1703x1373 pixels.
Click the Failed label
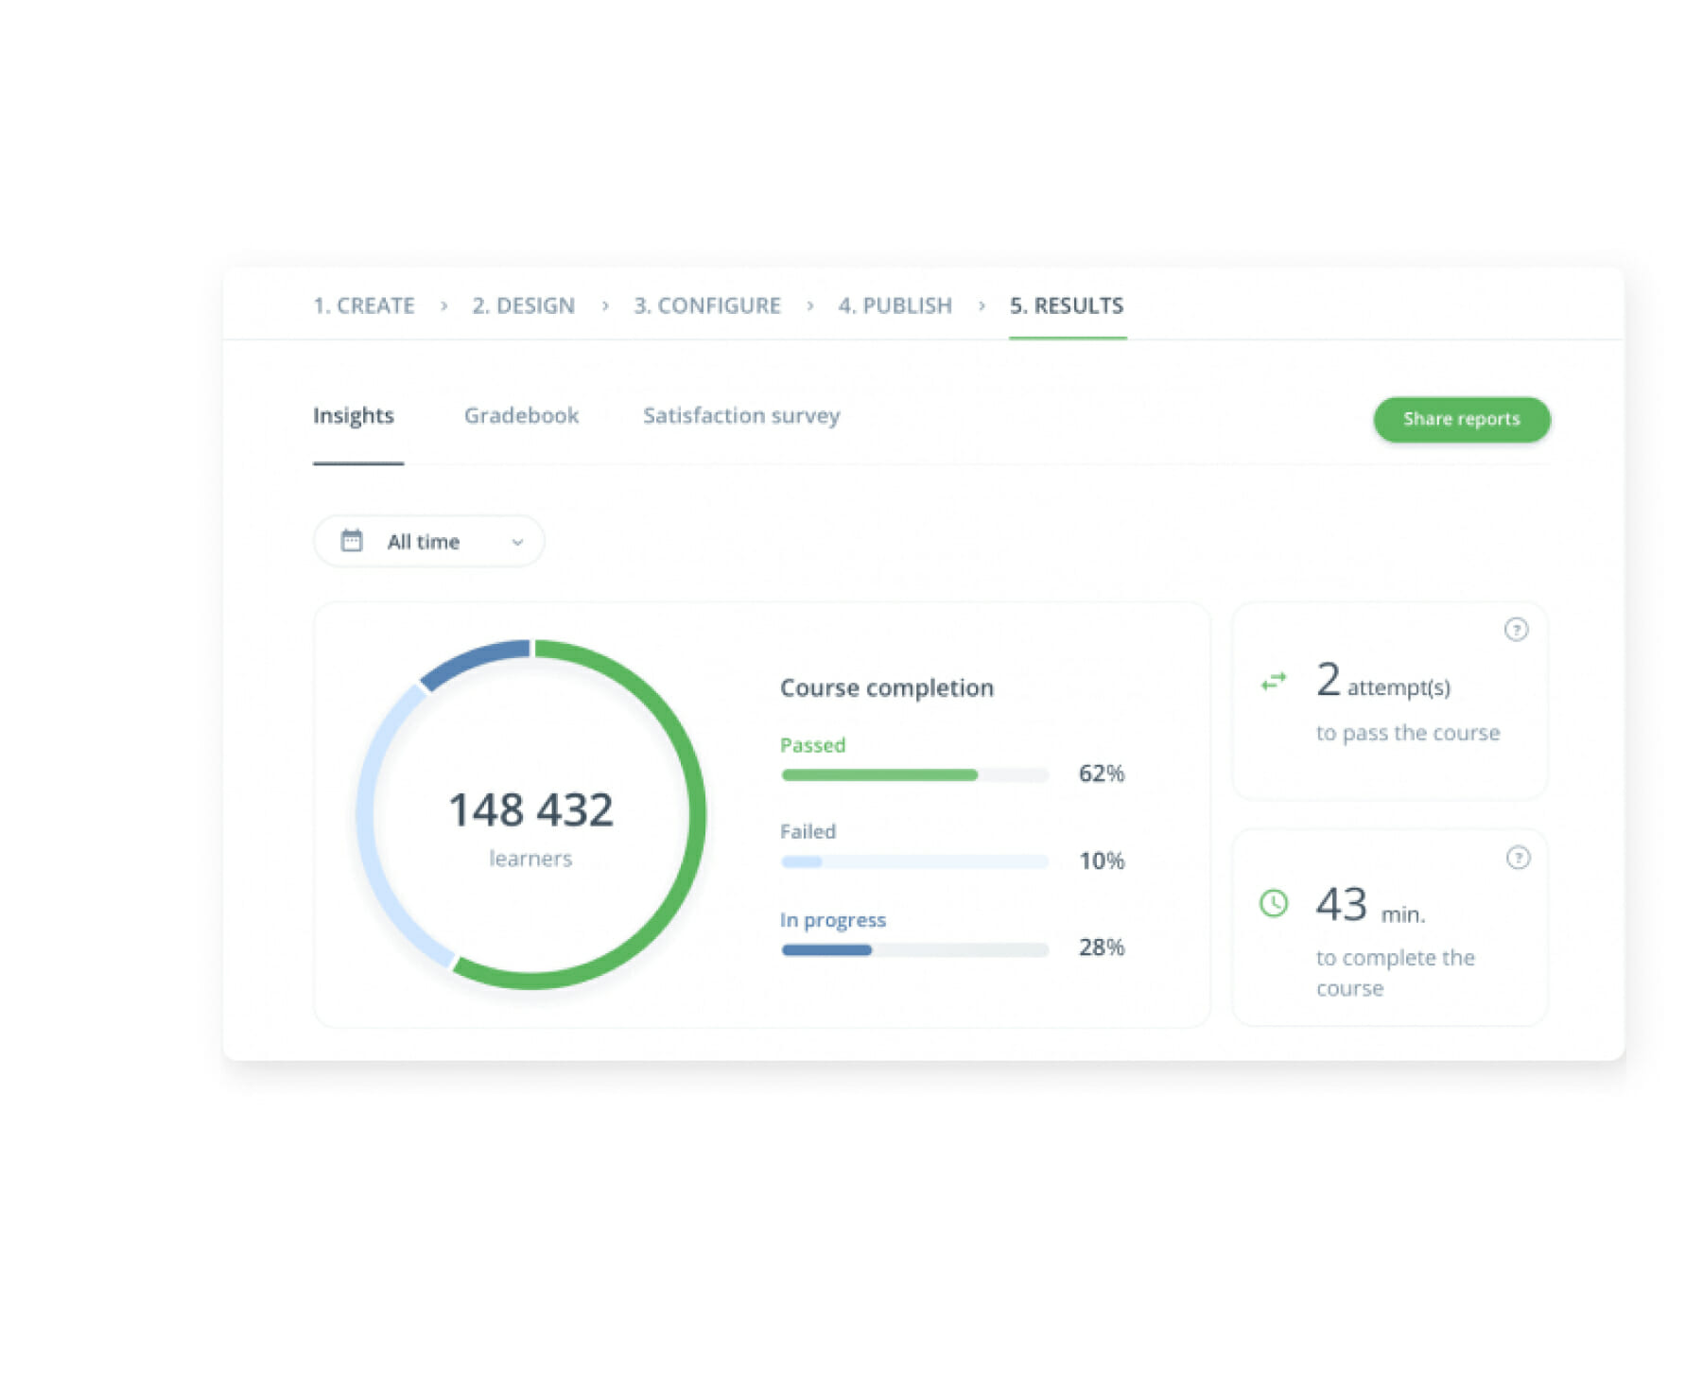808,831
